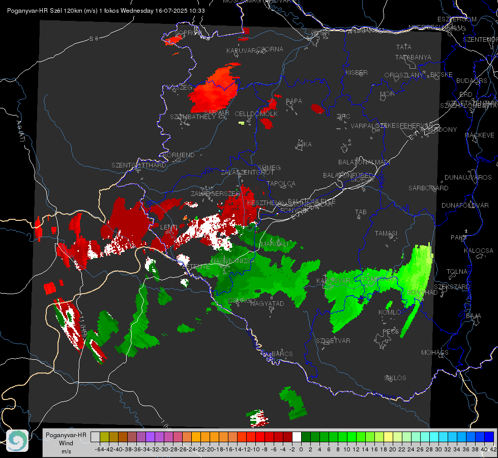Click the CELLDOMOLK town label
This screenshot has width=498, height=458.
coord(256,113)
